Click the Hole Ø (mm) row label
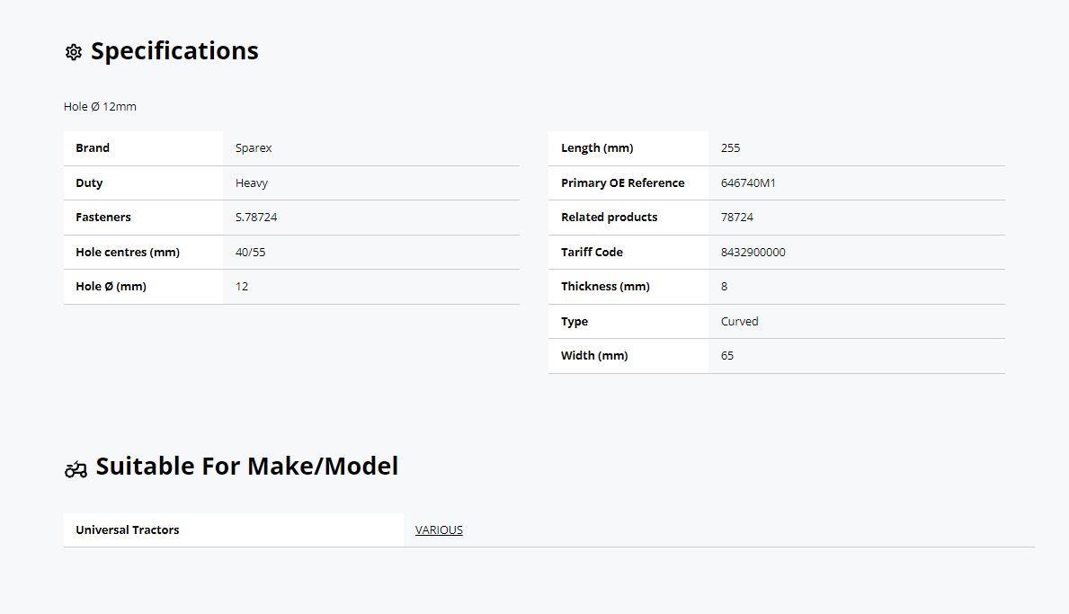The width and height of the screenshot is (1069, 614). 111,287
